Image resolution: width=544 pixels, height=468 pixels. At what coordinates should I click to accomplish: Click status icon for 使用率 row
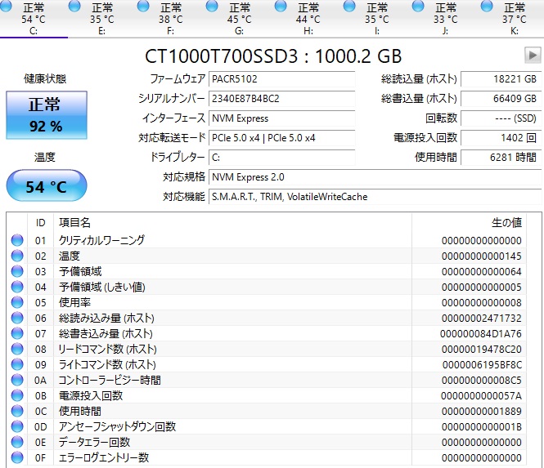(17, 302)
